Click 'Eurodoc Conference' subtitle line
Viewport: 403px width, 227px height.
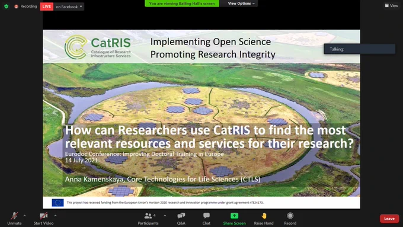click(144, 154)
